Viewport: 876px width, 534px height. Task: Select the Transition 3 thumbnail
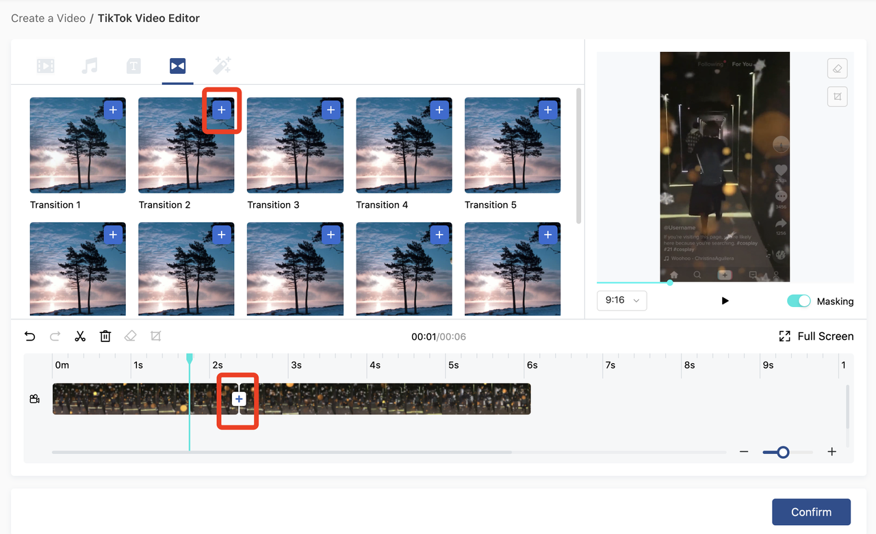pos(295,145)
